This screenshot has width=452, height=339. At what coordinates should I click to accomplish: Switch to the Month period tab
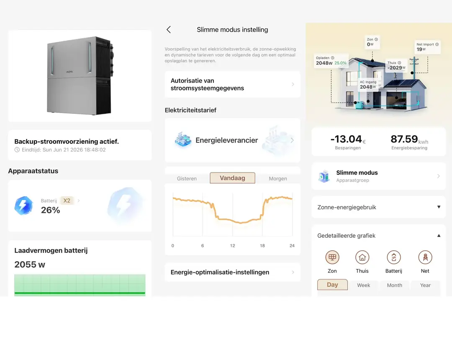pos(394,285)
